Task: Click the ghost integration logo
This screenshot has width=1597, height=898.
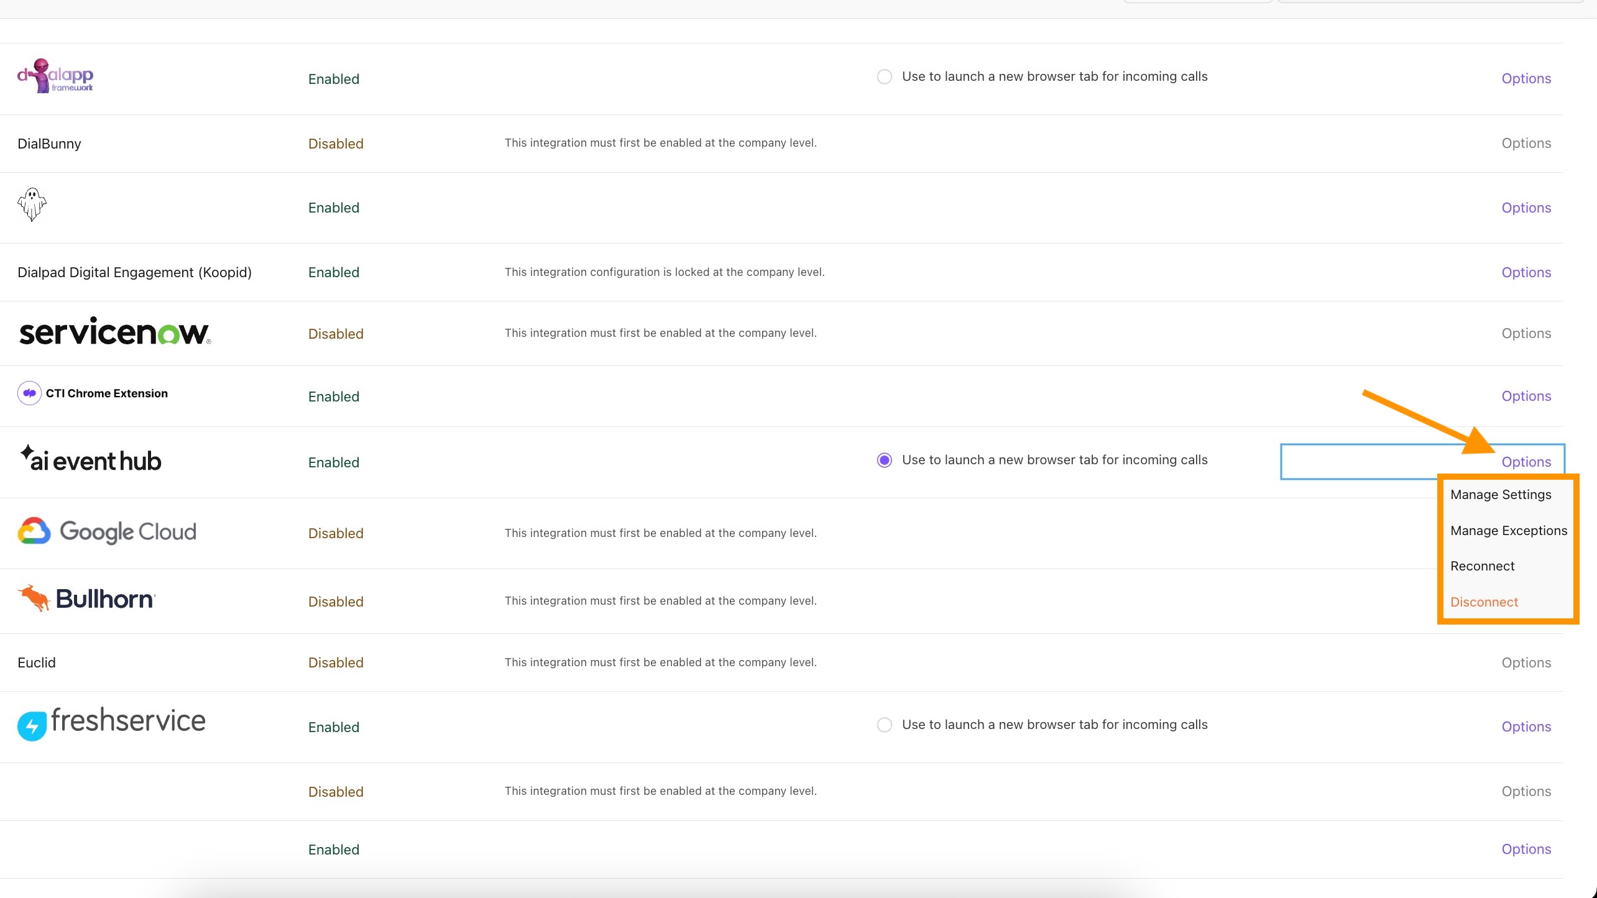Action: pos(32,204)
